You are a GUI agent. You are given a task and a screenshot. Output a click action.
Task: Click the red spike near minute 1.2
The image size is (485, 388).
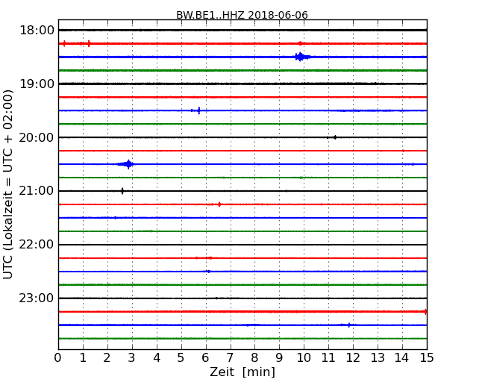[x=89, y=43]
